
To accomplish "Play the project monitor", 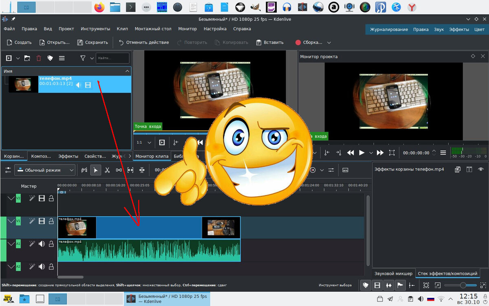I will point(361,153).
